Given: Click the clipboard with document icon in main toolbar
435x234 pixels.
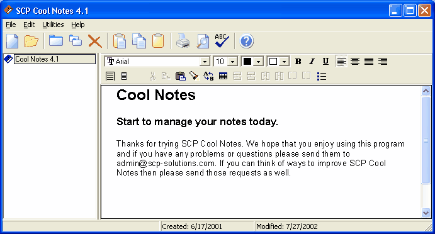Looking at the screenshot, I should [120, 41].
